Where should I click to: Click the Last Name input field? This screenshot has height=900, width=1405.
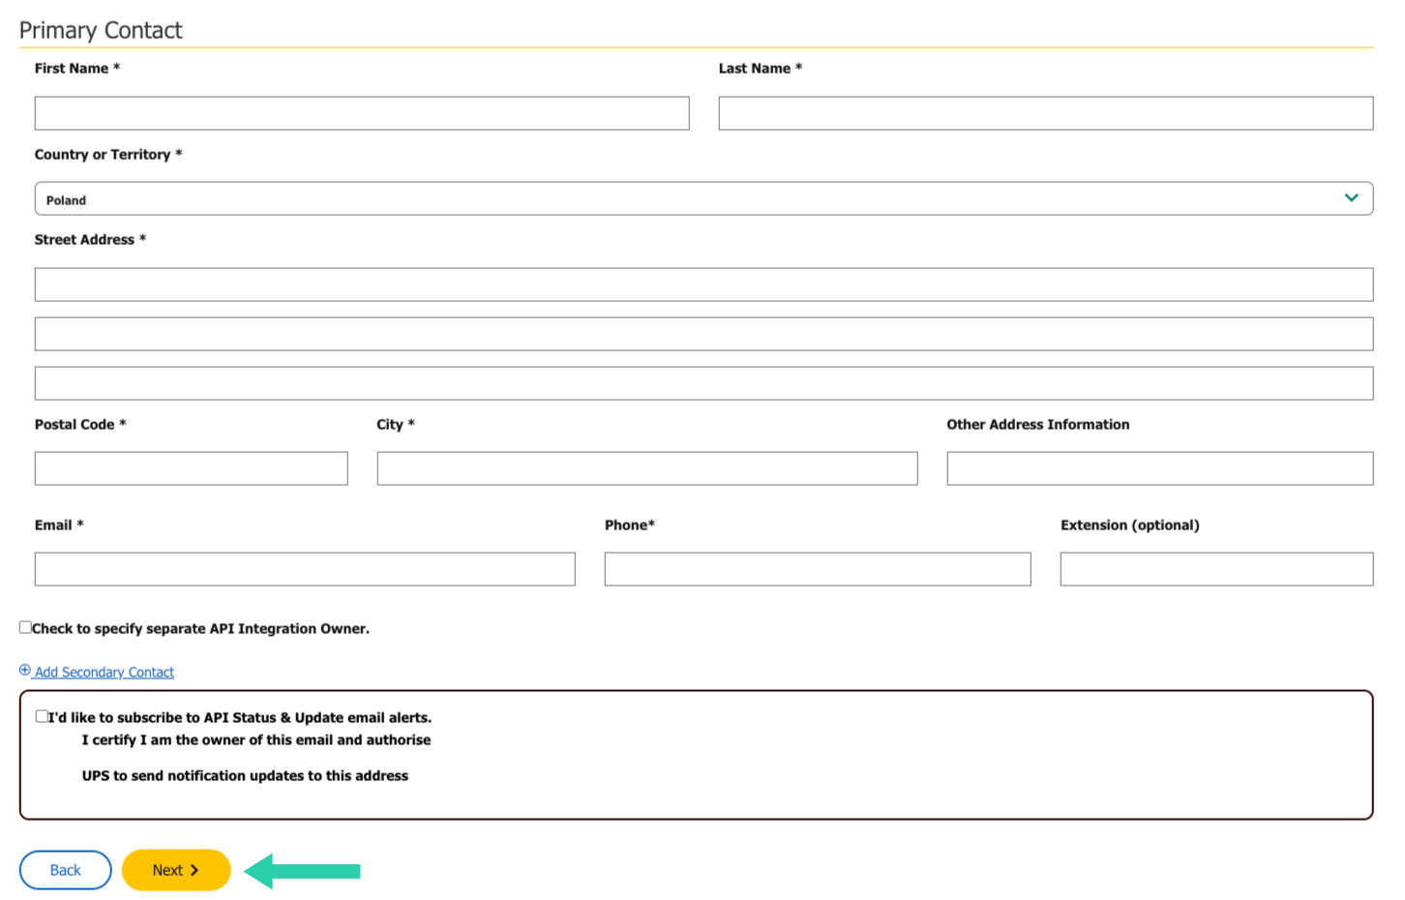click(x=1045, y=113)
